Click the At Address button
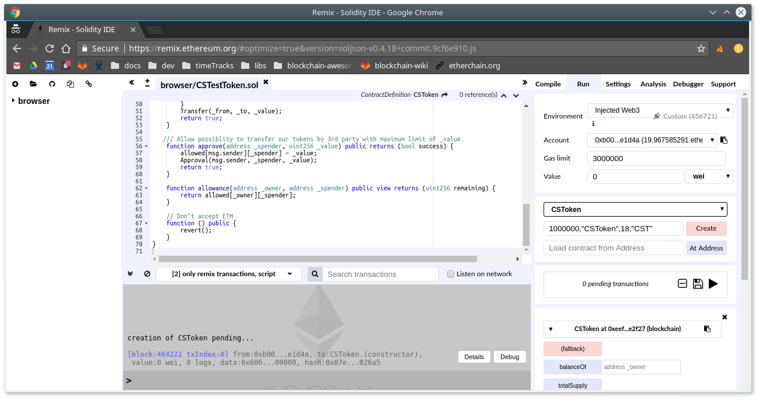Viewport: 759px width, 400px height. coord(706,248)
